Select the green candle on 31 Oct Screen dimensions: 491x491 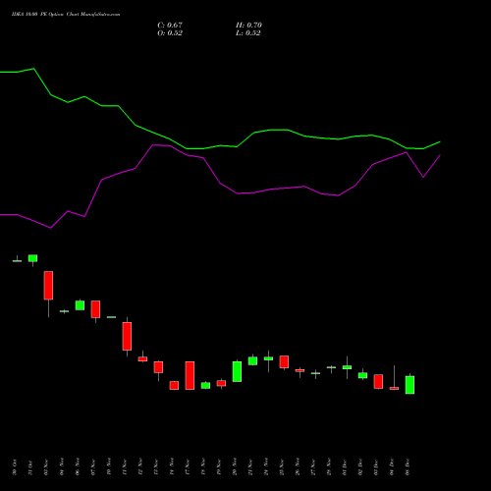click(x=32, y=258)
